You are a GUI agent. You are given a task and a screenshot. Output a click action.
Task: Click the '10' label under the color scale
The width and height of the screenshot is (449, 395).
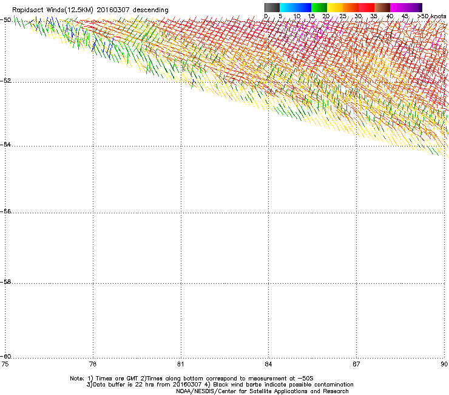click(297, 16)
